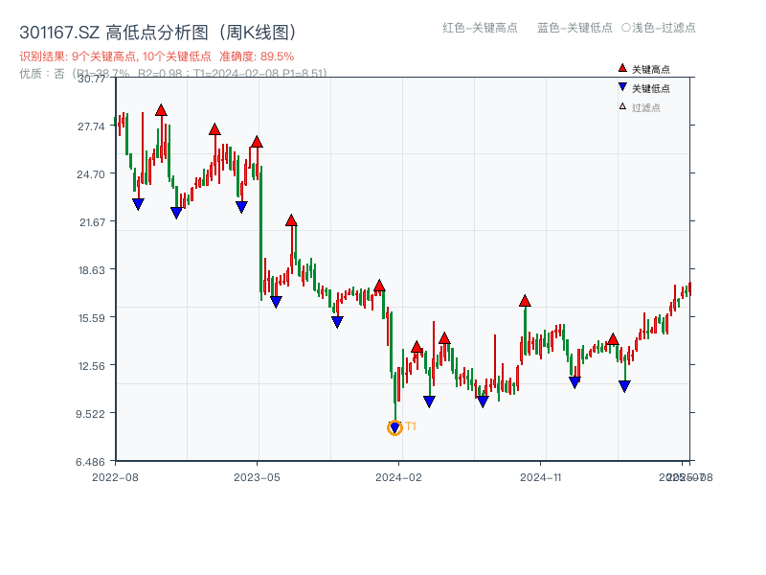The height and width of the screenshot is (575, 766).
Task: Click the 2024-11 x-axis label
Action: pos(540,477)
